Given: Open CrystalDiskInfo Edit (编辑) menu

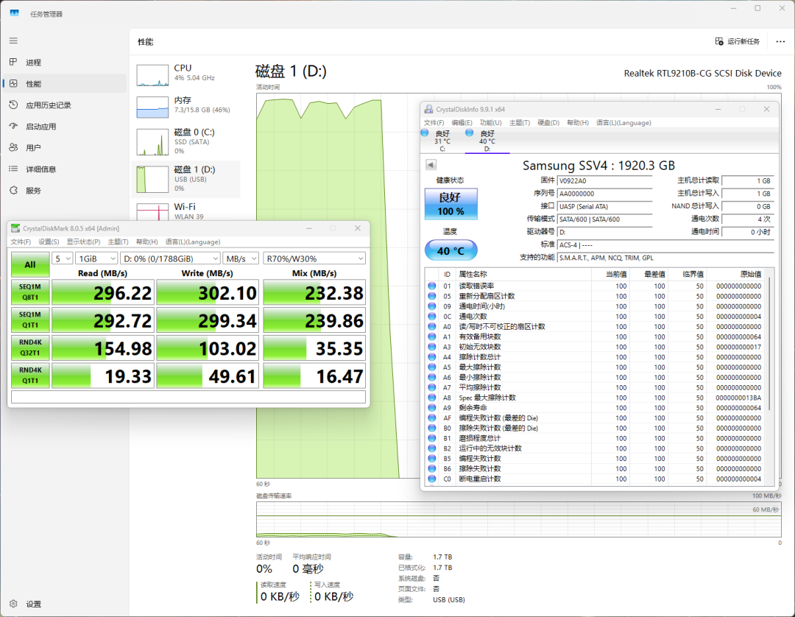Looking at the screenshot, I should click(x=462, y=123).
